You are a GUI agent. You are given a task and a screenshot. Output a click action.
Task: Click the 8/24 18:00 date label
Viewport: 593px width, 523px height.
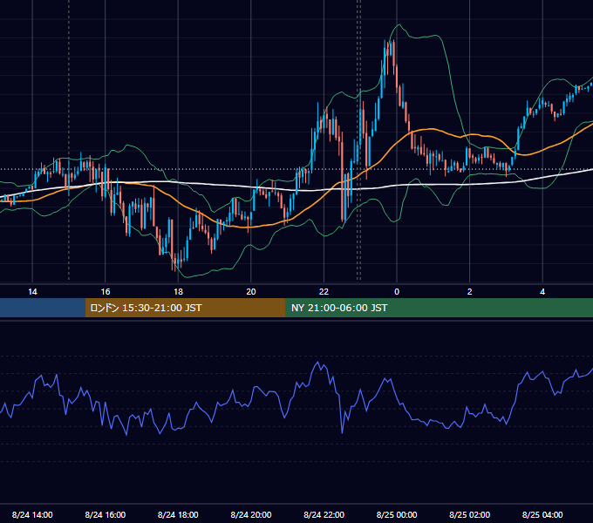pyautogui.click(x=178, y=514)
